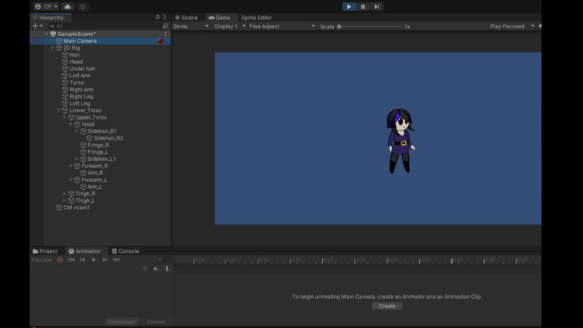Select CM vcam1 in the Hierarchy

[x=77, y=208]
